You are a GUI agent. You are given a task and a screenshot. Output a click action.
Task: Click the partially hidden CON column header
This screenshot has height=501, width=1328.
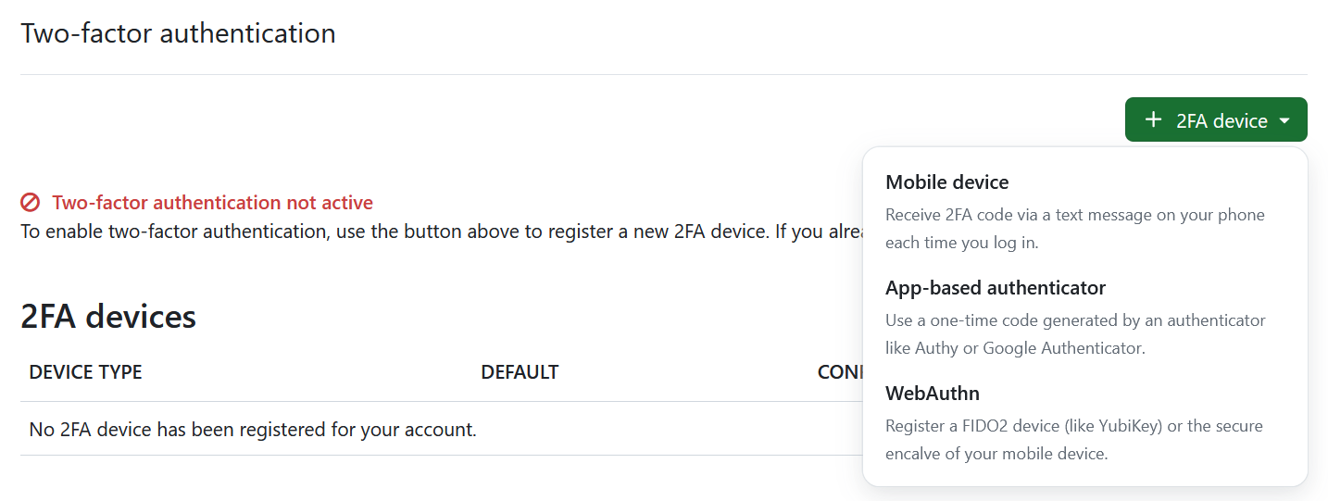click(x=838, y=372)
